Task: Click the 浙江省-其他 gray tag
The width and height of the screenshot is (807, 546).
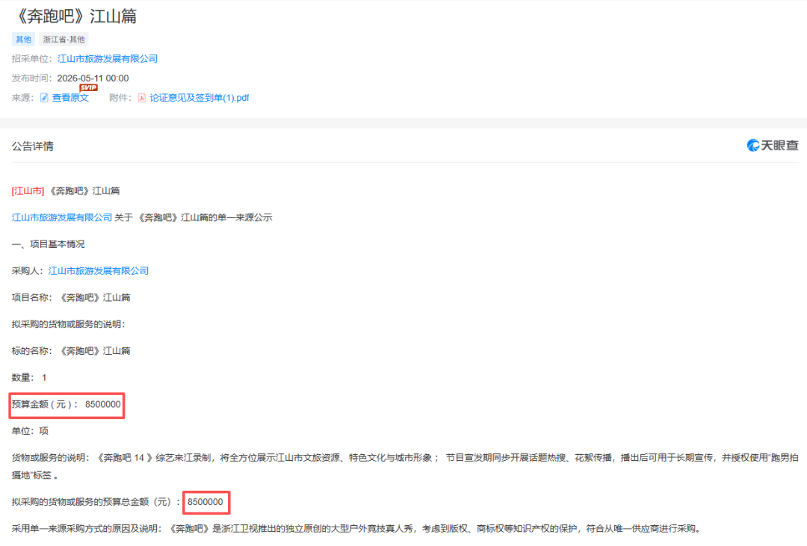Action: [x=64, y=39]
